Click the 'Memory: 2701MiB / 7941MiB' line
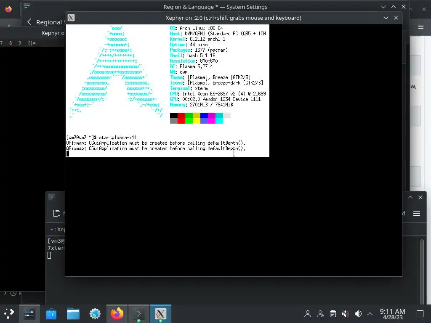Screen dimensions: 431x323 202,105
